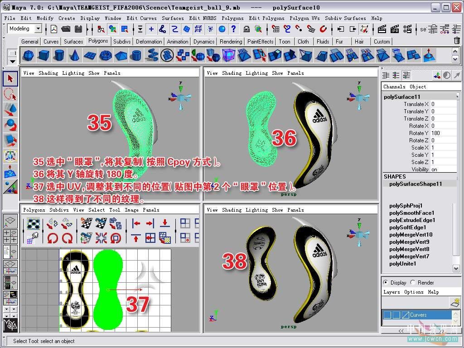Image resolution: width=464 pixels, height=348 pixels.
Task: Open the Channels menu in Channel Box
Action: (x=394, y=87)
